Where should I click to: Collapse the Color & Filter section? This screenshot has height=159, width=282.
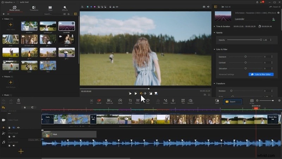point(214,49)
